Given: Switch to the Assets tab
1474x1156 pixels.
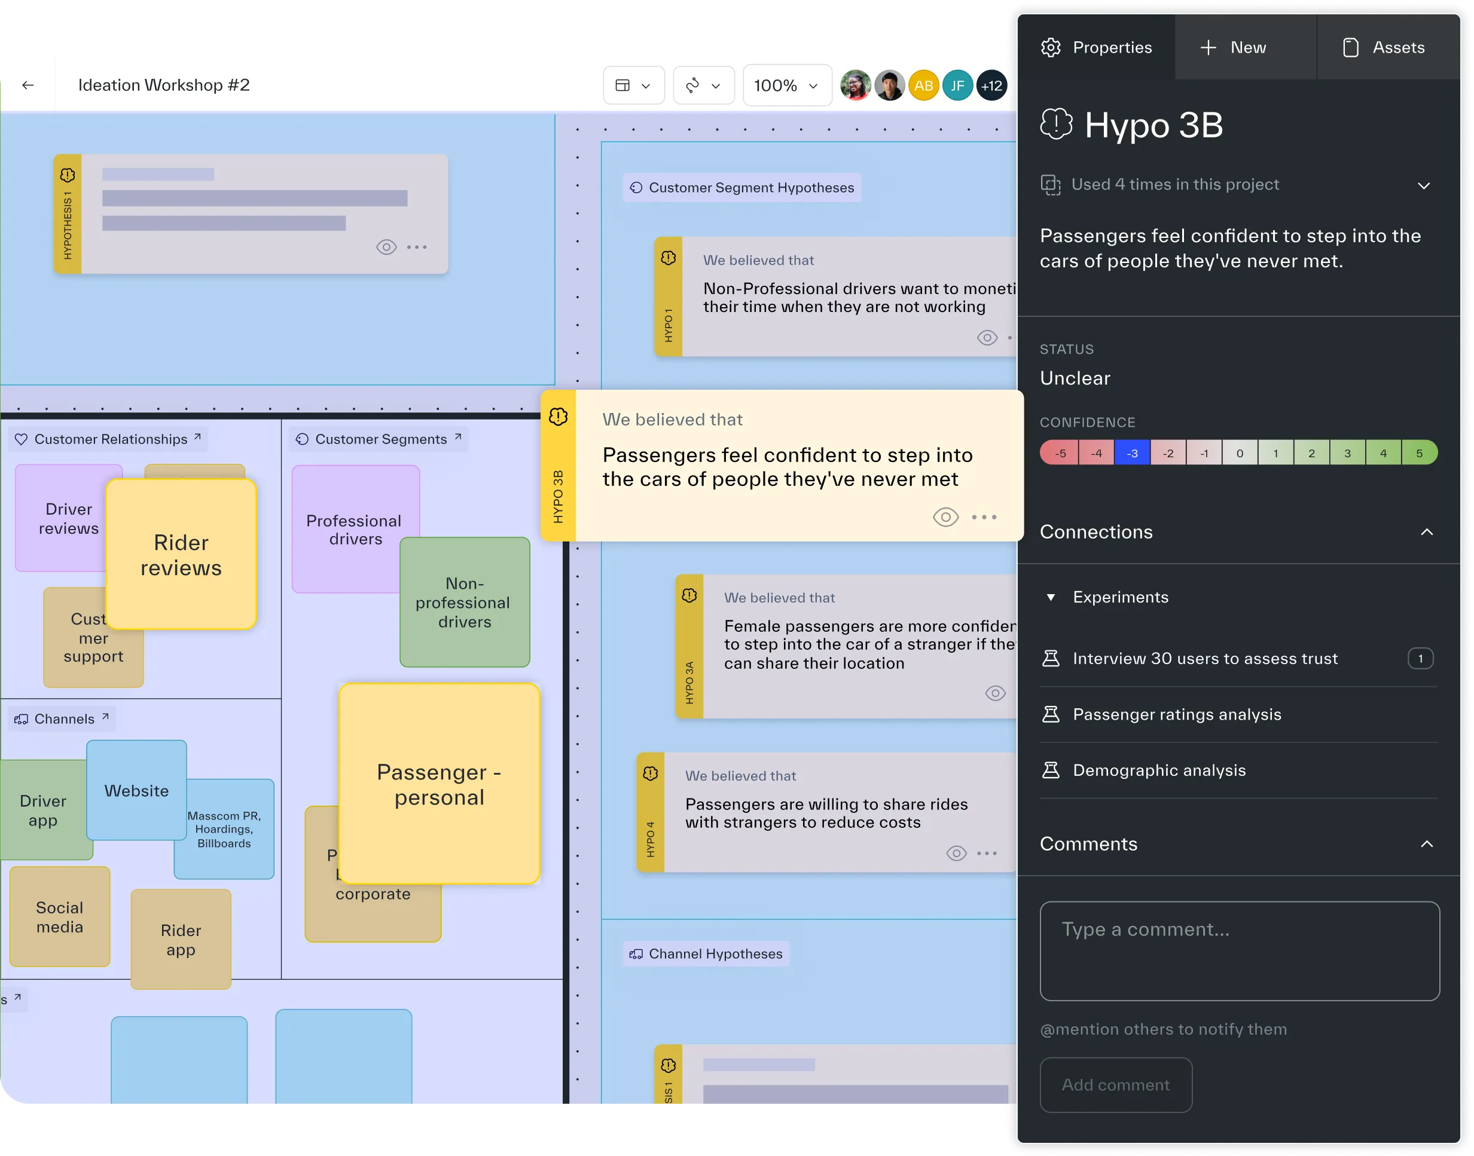Looking at the screenshot, I should [1387, 47].
